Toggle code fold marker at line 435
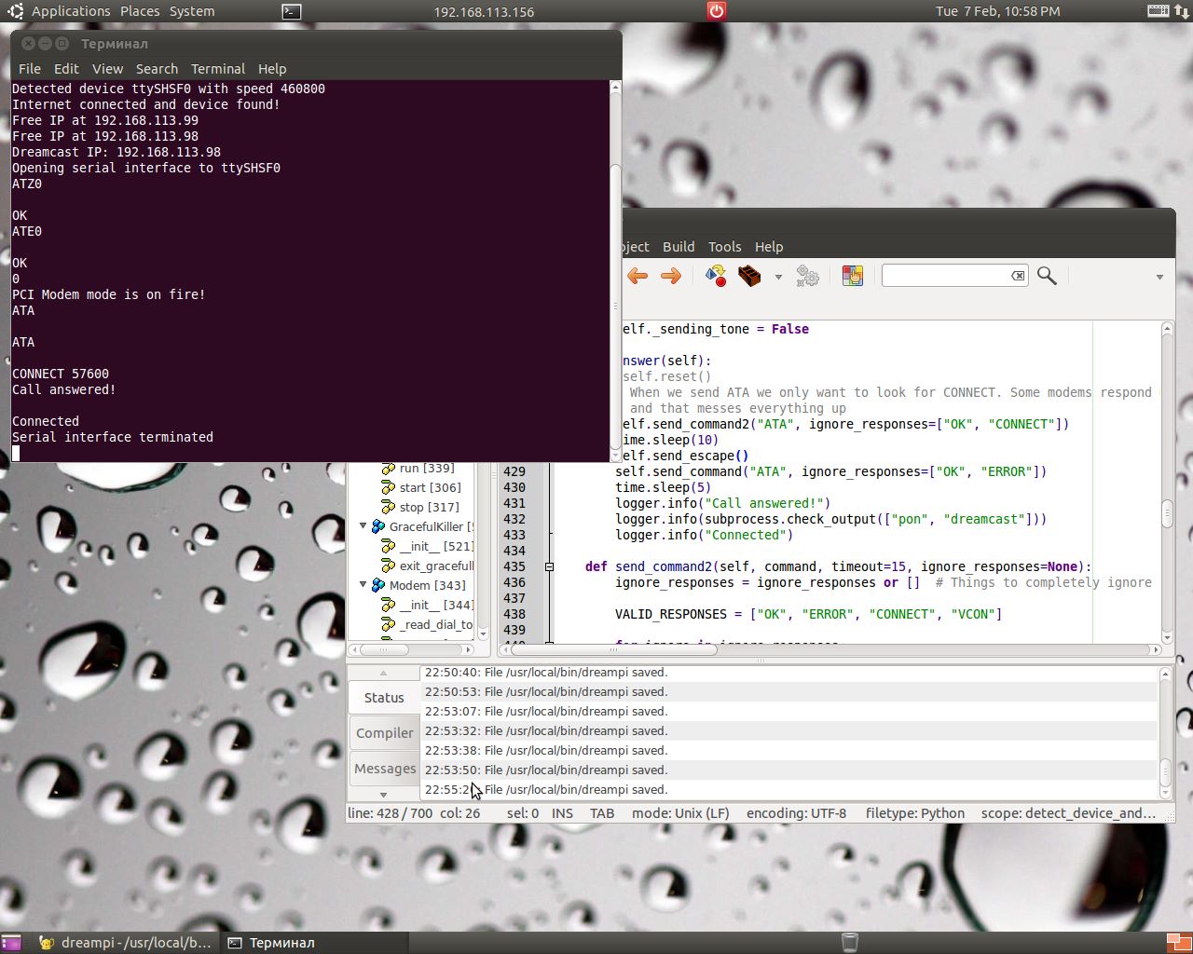 coord(549,566)
